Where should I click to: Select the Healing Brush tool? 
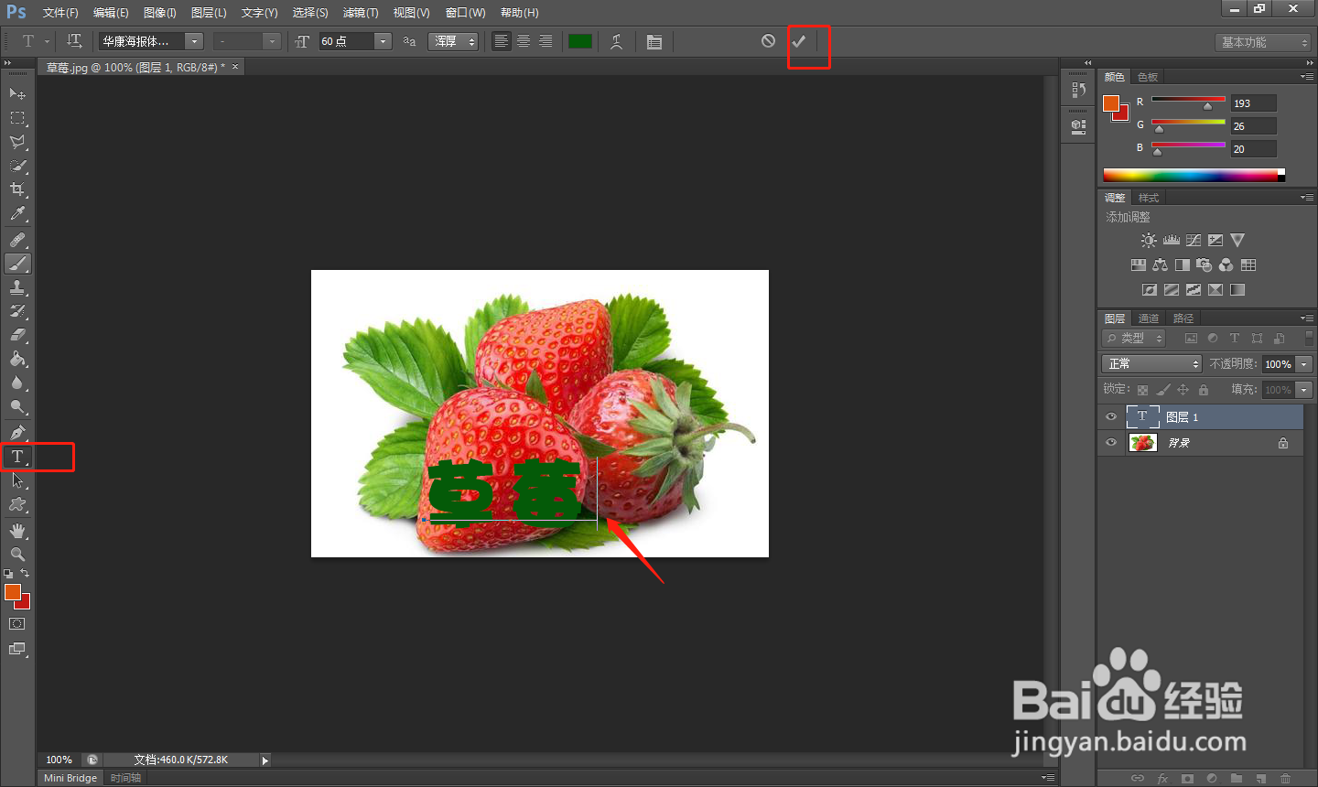tap(17, 240)
